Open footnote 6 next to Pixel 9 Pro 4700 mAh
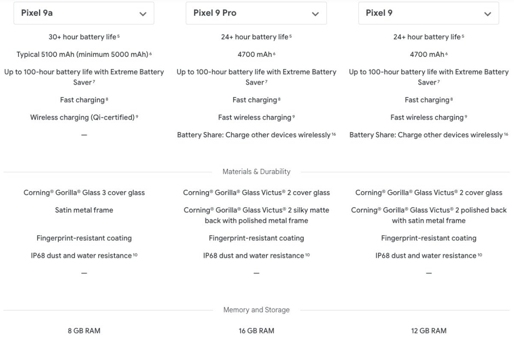Screen dimensions: 514x342 pyautogui.click(x=274, y=54)
